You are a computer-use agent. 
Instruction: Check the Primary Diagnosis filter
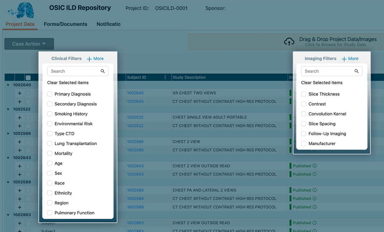pyautogui.click(x=50, y=94)
